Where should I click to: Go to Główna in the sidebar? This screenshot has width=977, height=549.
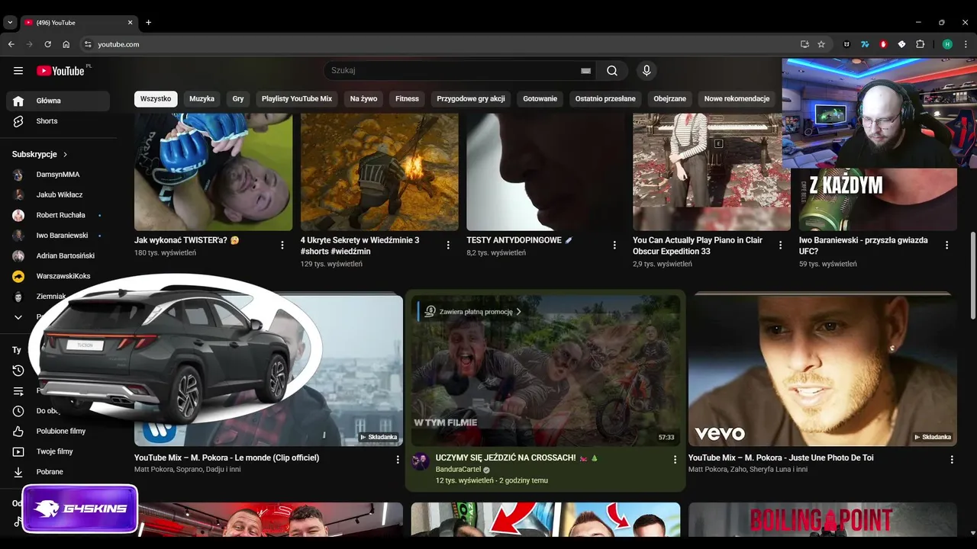[x=58, y=101]
